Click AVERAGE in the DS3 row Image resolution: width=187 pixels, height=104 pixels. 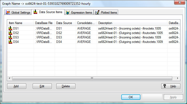84,37
